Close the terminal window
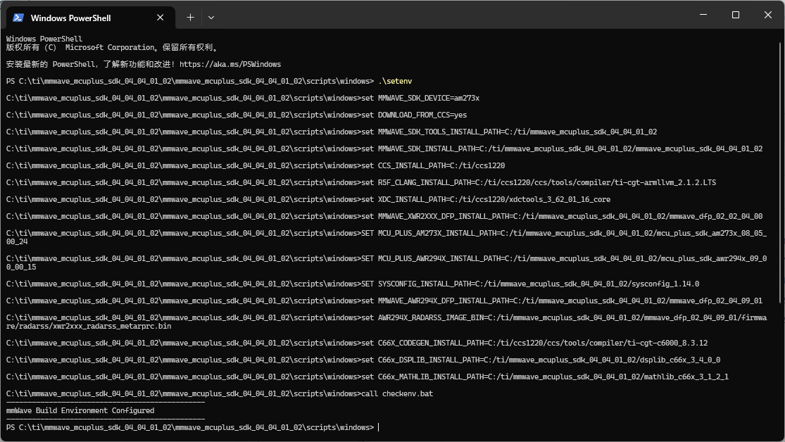 click(767, 15)
